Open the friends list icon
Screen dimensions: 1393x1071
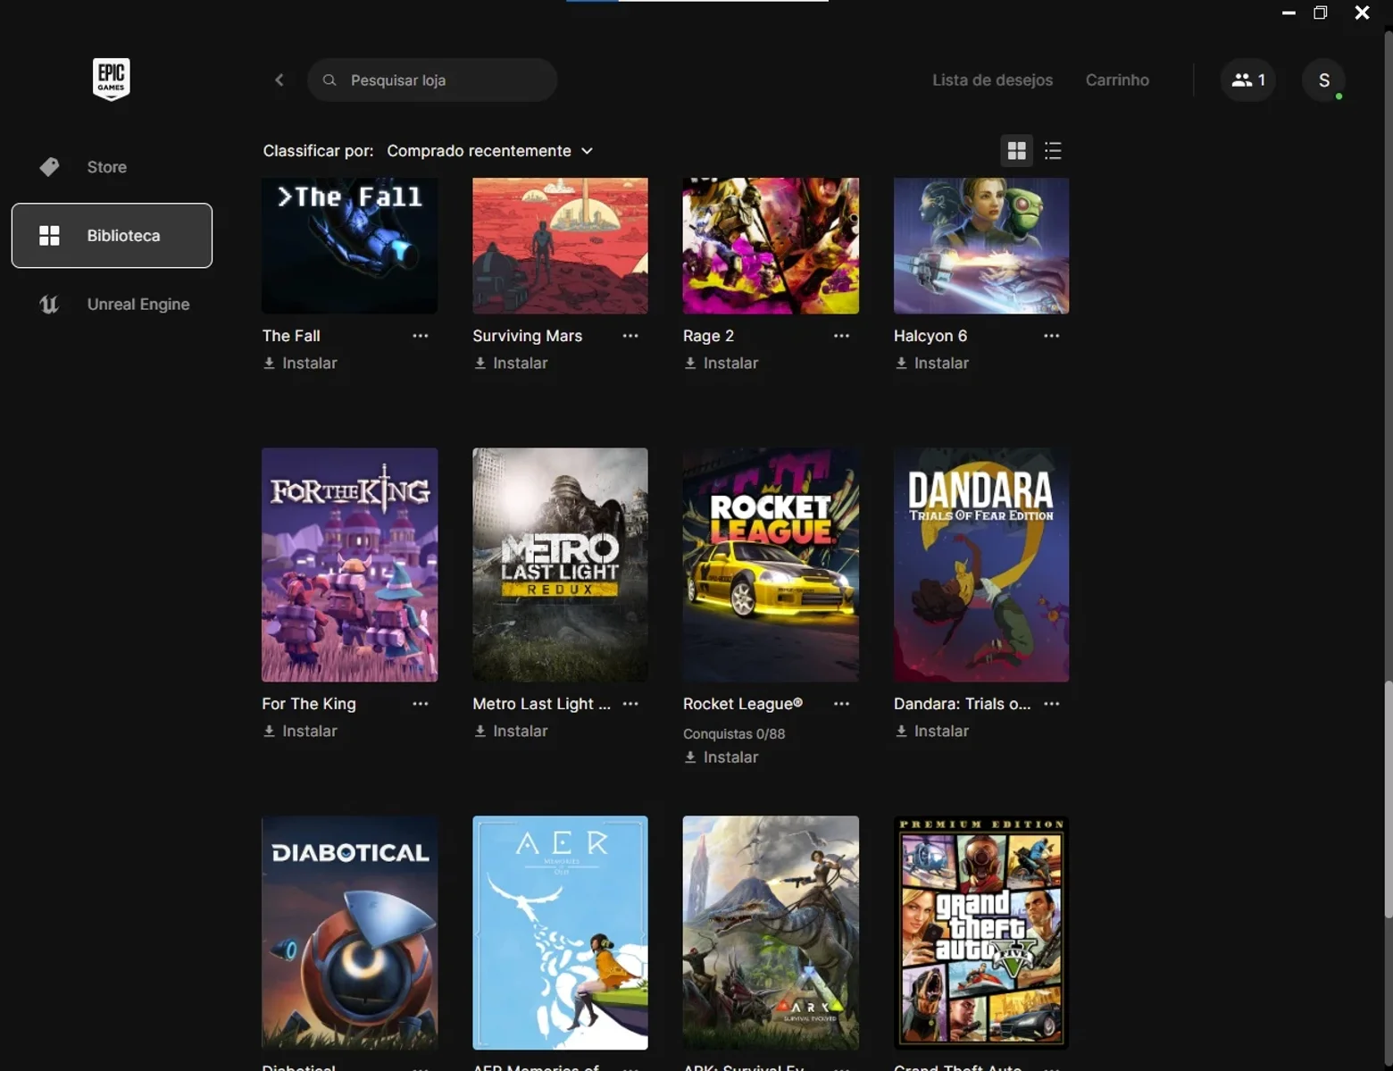(1247, 80)
